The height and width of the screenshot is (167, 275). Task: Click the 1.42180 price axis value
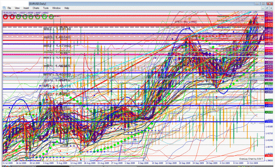click(x=269, y=126)
